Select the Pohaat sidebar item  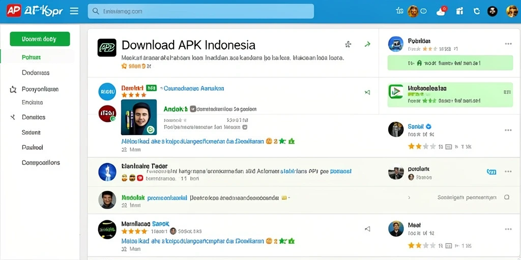pyautogui.click(x=31, y=57)
